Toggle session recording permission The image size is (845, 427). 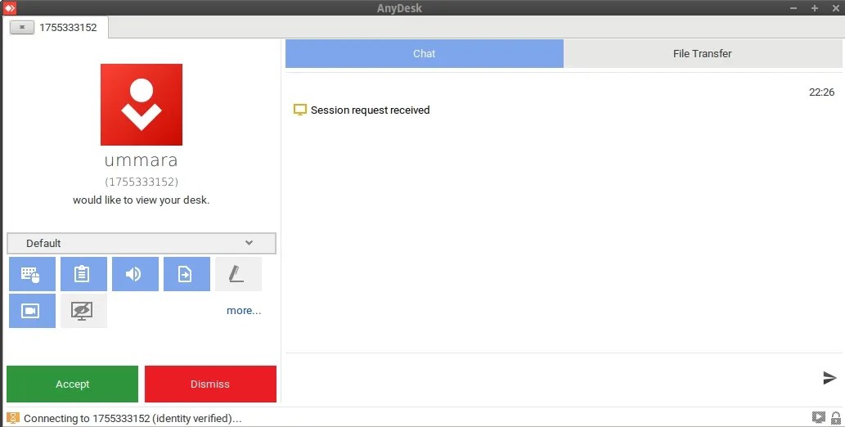(33, 311)
